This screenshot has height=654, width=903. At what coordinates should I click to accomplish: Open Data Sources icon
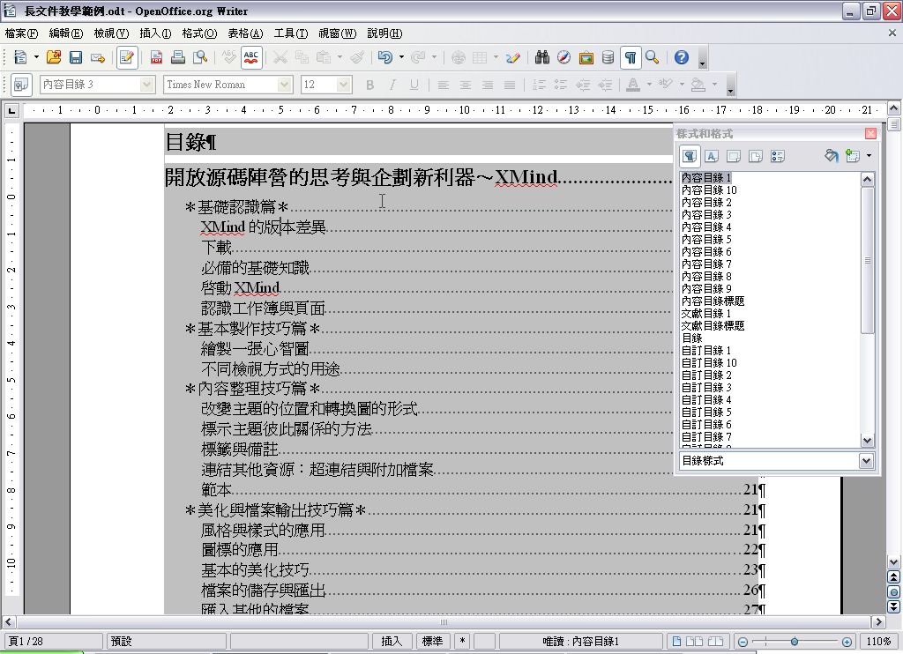(608, 57)
